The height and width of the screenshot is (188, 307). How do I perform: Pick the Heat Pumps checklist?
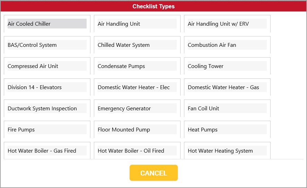coord(227,130)
